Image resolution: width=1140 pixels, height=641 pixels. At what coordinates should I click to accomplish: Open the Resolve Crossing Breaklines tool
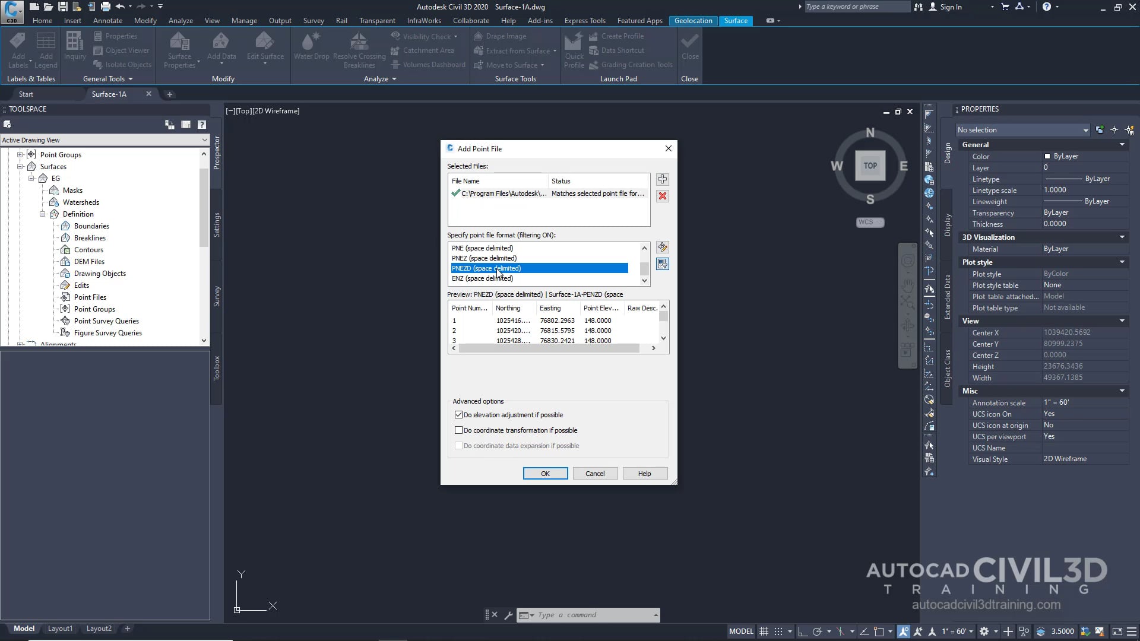point(359,47)
